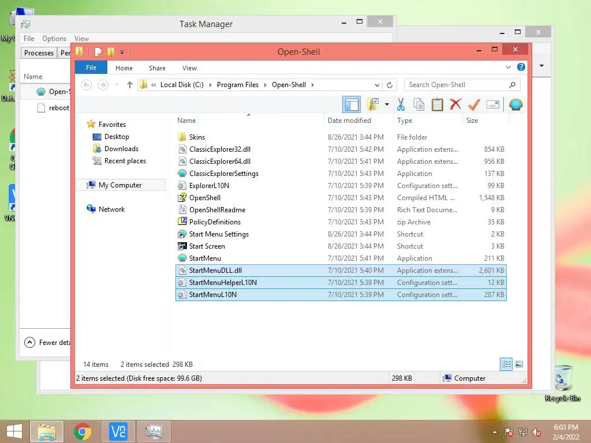Sort by Name column header in Open-Shell
This screenshot has height=443, width=591.
[x=249, y=121]
